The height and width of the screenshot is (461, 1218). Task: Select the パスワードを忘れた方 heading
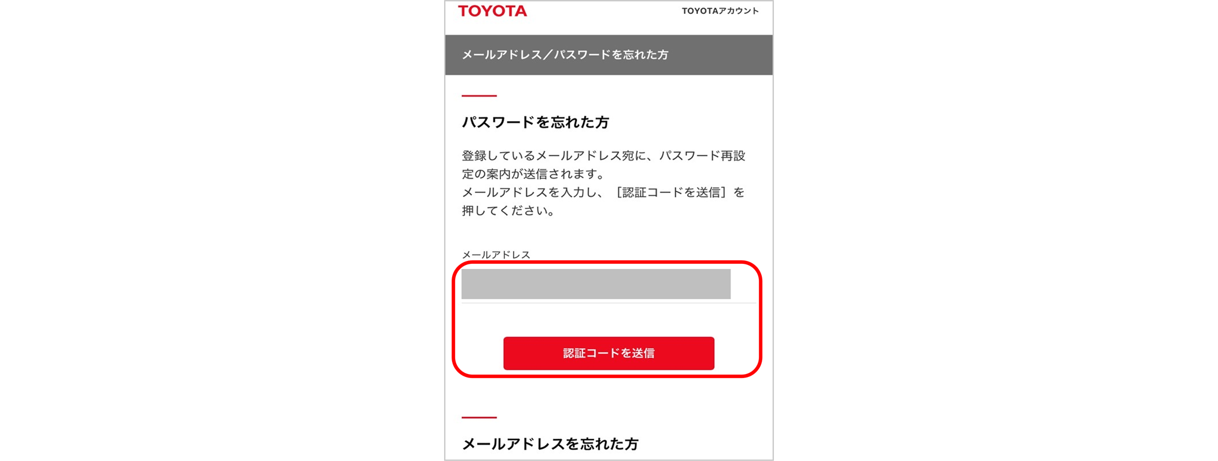pyautogui.click(x=535, y=122)
